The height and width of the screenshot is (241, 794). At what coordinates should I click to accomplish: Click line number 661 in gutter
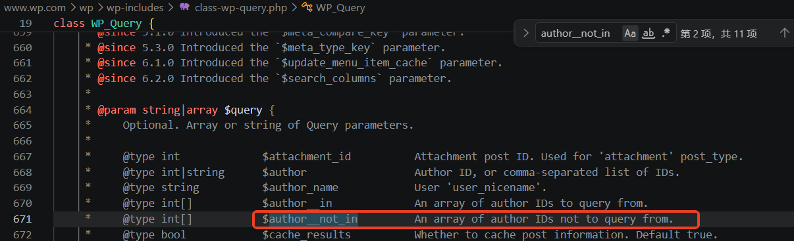tap(22, 63)
